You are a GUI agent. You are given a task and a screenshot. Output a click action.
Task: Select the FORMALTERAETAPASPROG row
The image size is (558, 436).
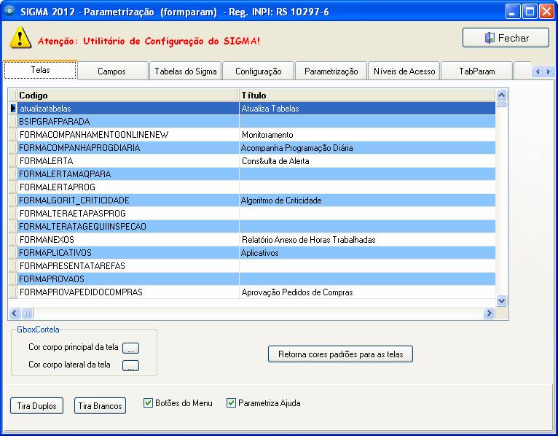[252, 214]
